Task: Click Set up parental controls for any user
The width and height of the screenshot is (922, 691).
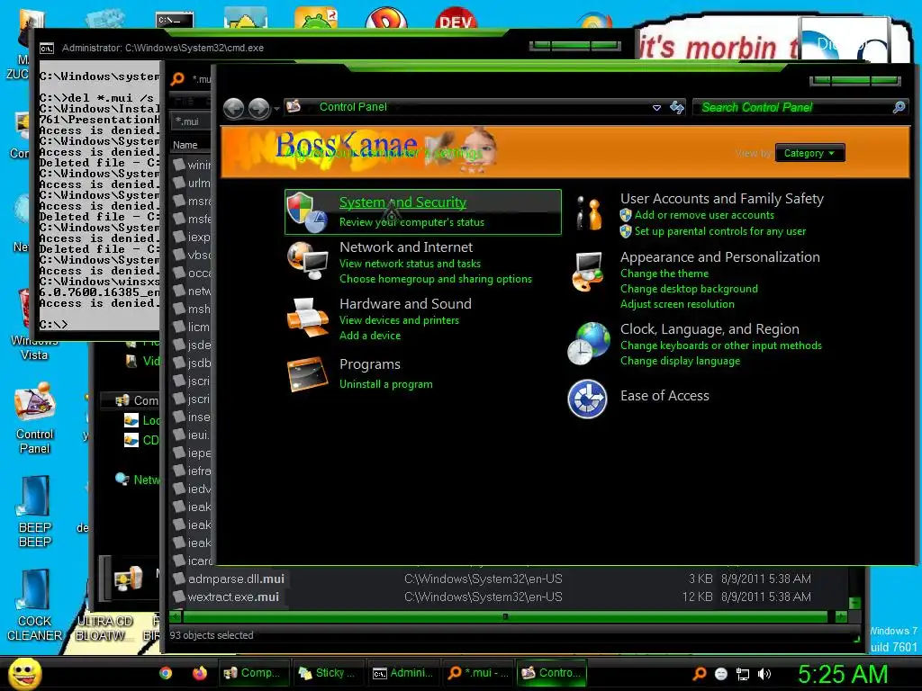Action: 720,231
